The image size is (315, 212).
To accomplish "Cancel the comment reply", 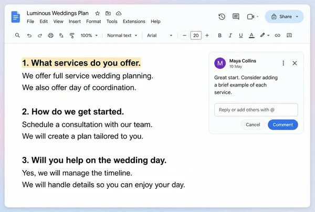I will point(253,125).
